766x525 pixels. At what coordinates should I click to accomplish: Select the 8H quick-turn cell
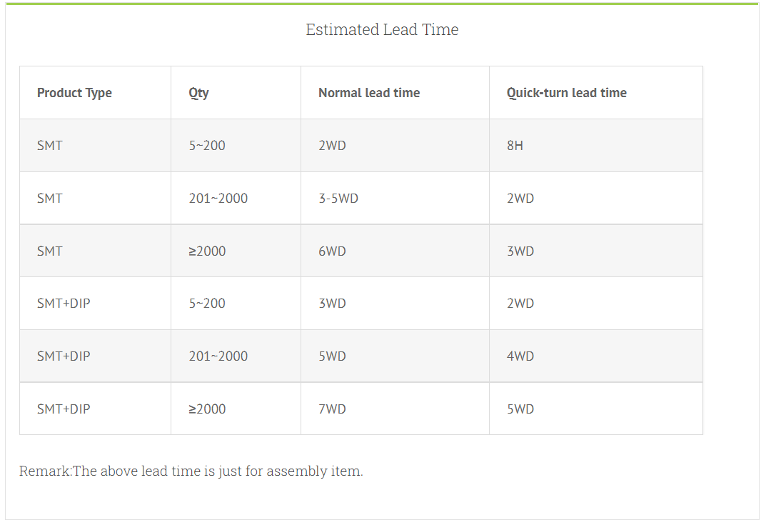tap(515, 146)
